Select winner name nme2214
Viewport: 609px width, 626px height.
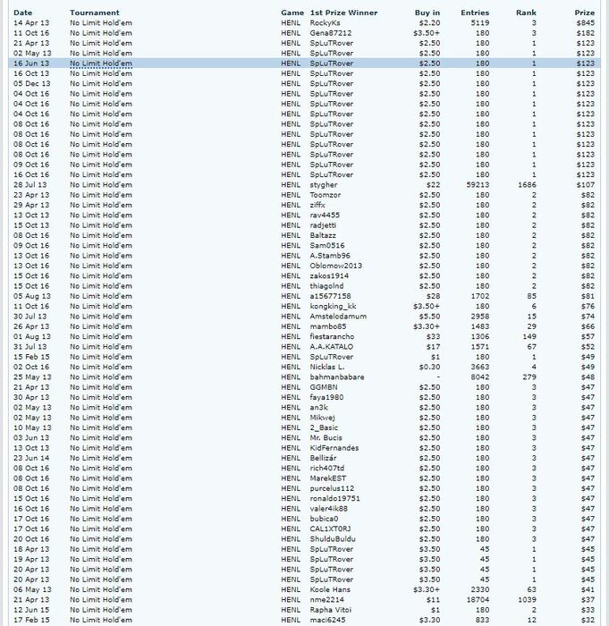click(x=326, y=600)
